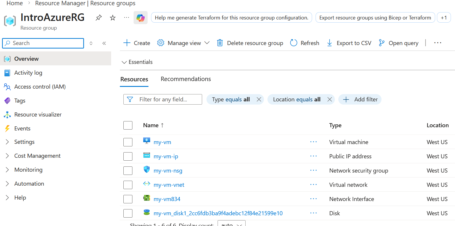Click the Manage view gear icon
The width and height of the screenshot is (455, 226).
(x=161, y=43)
